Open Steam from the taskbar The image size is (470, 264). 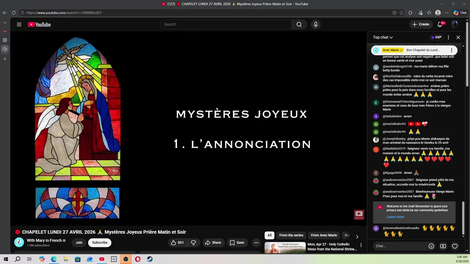[150, 259]
